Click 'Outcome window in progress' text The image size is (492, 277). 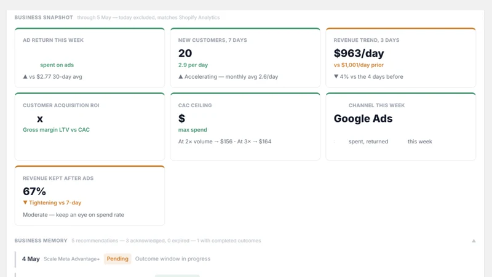click(x=173, y=259)
